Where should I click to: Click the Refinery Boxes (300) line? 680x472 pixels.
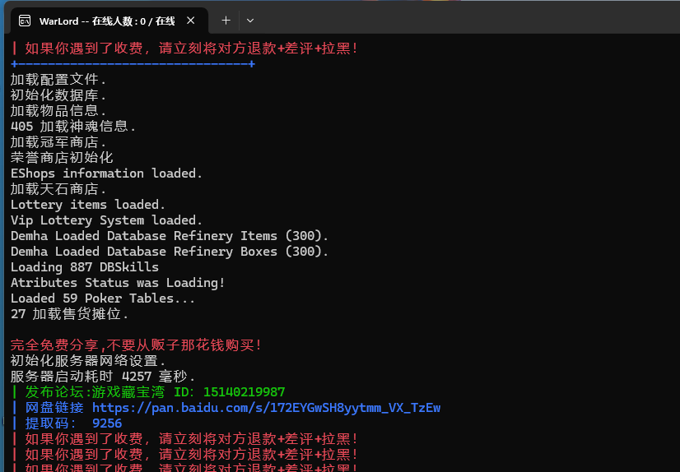(169, 252)
